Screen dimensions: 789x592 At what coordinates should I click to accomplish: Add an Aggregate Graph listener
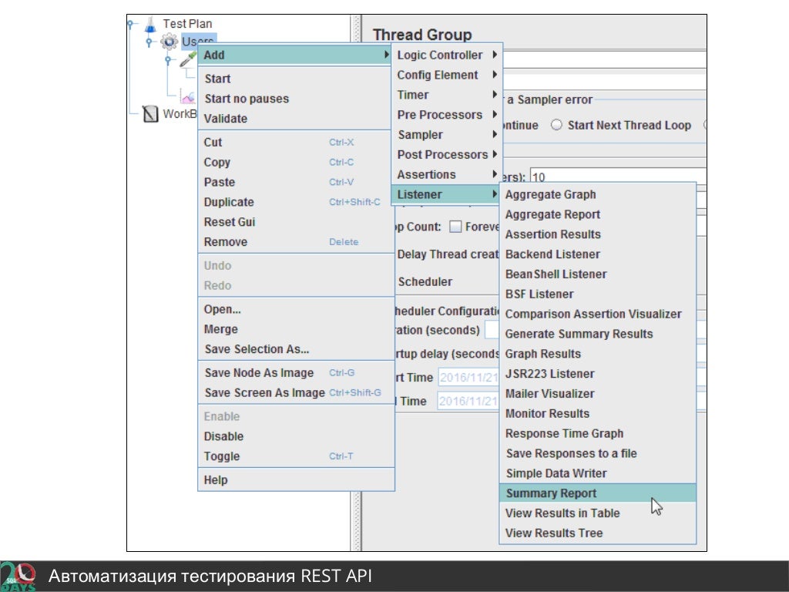coord(598,194)
